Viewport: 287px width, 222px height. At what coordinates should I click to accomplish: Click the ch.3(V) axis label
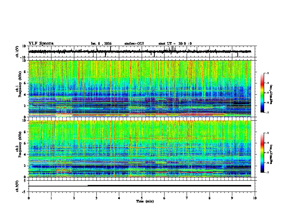[x=17, y=186]
